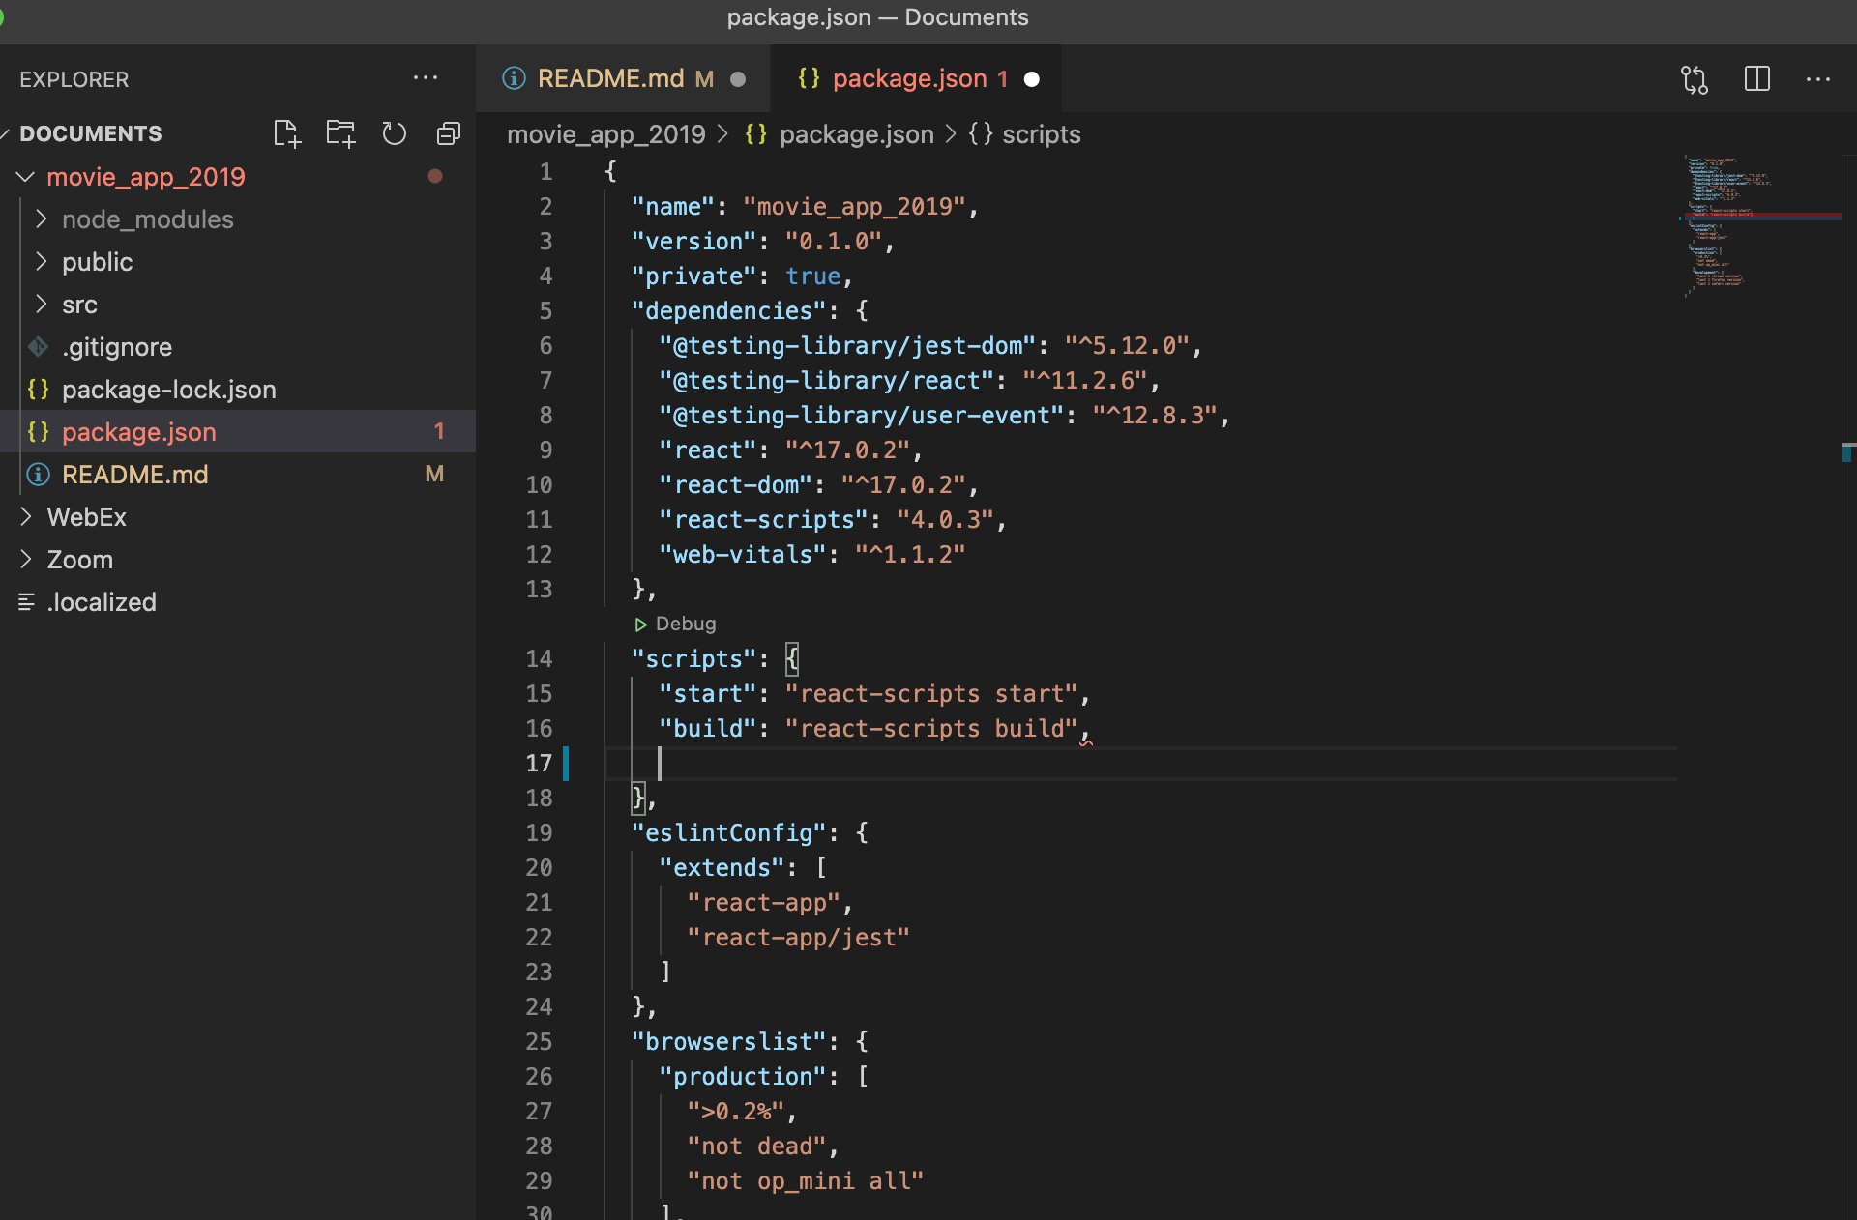Image resolution: width=1857 pixels, height=1220 pixels.
Task: Open changes compare icon in editor toolbar
Action: click(1695, 79)
